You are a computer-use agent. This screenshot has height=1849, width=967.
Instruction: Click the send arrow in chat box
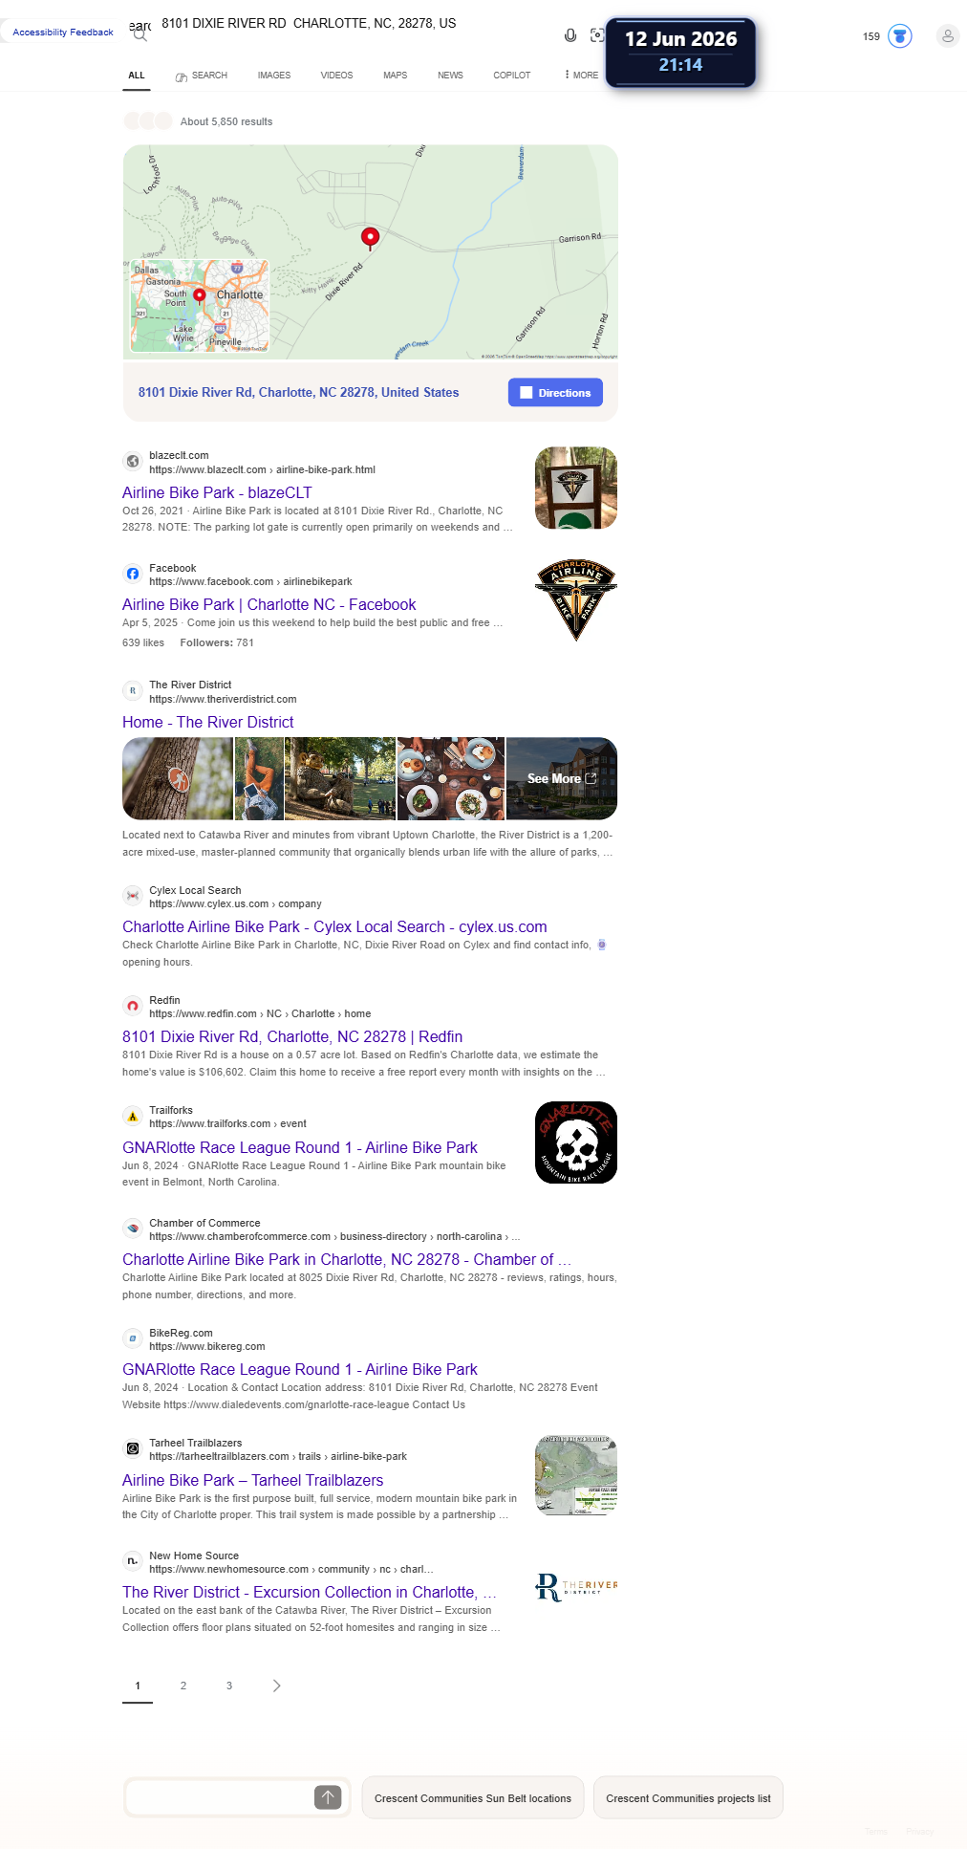(x=328, y=1797)
